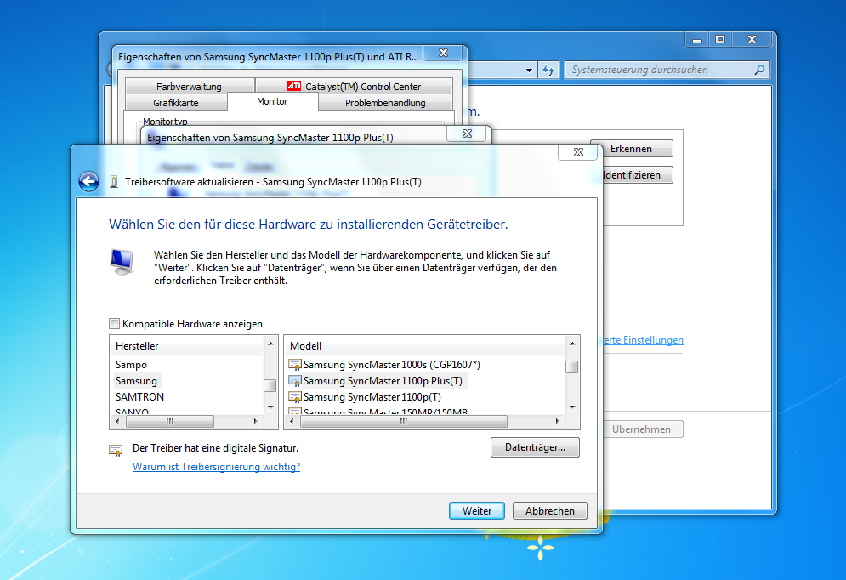This screenshot has width=846, height=580.
Task: Click the Modell vertical scrollbar thumb
Action: tap(572, 367)
